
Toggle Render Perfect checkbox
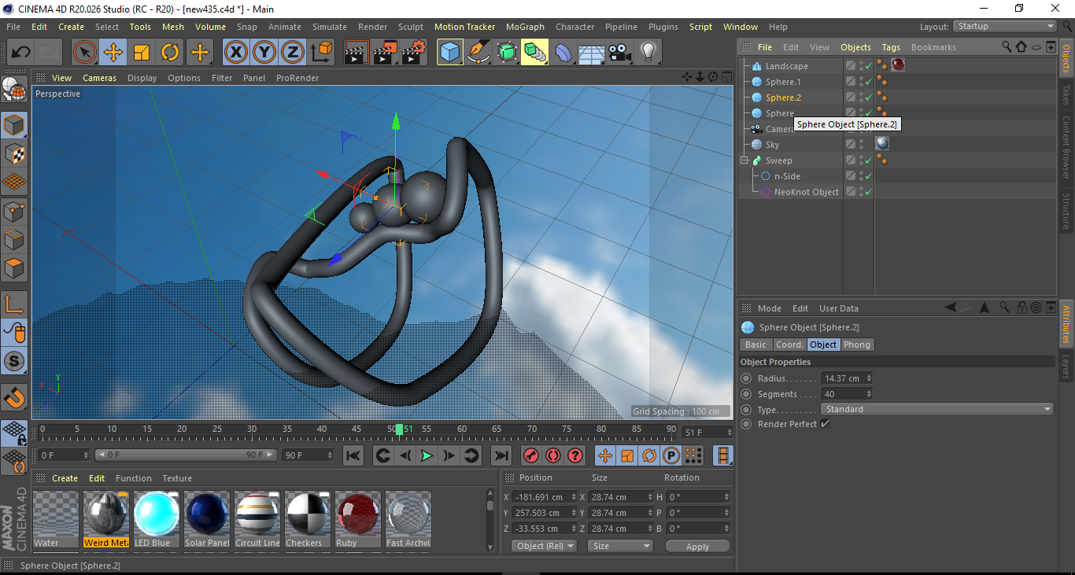pyautogui.click(x=826, y=424)
